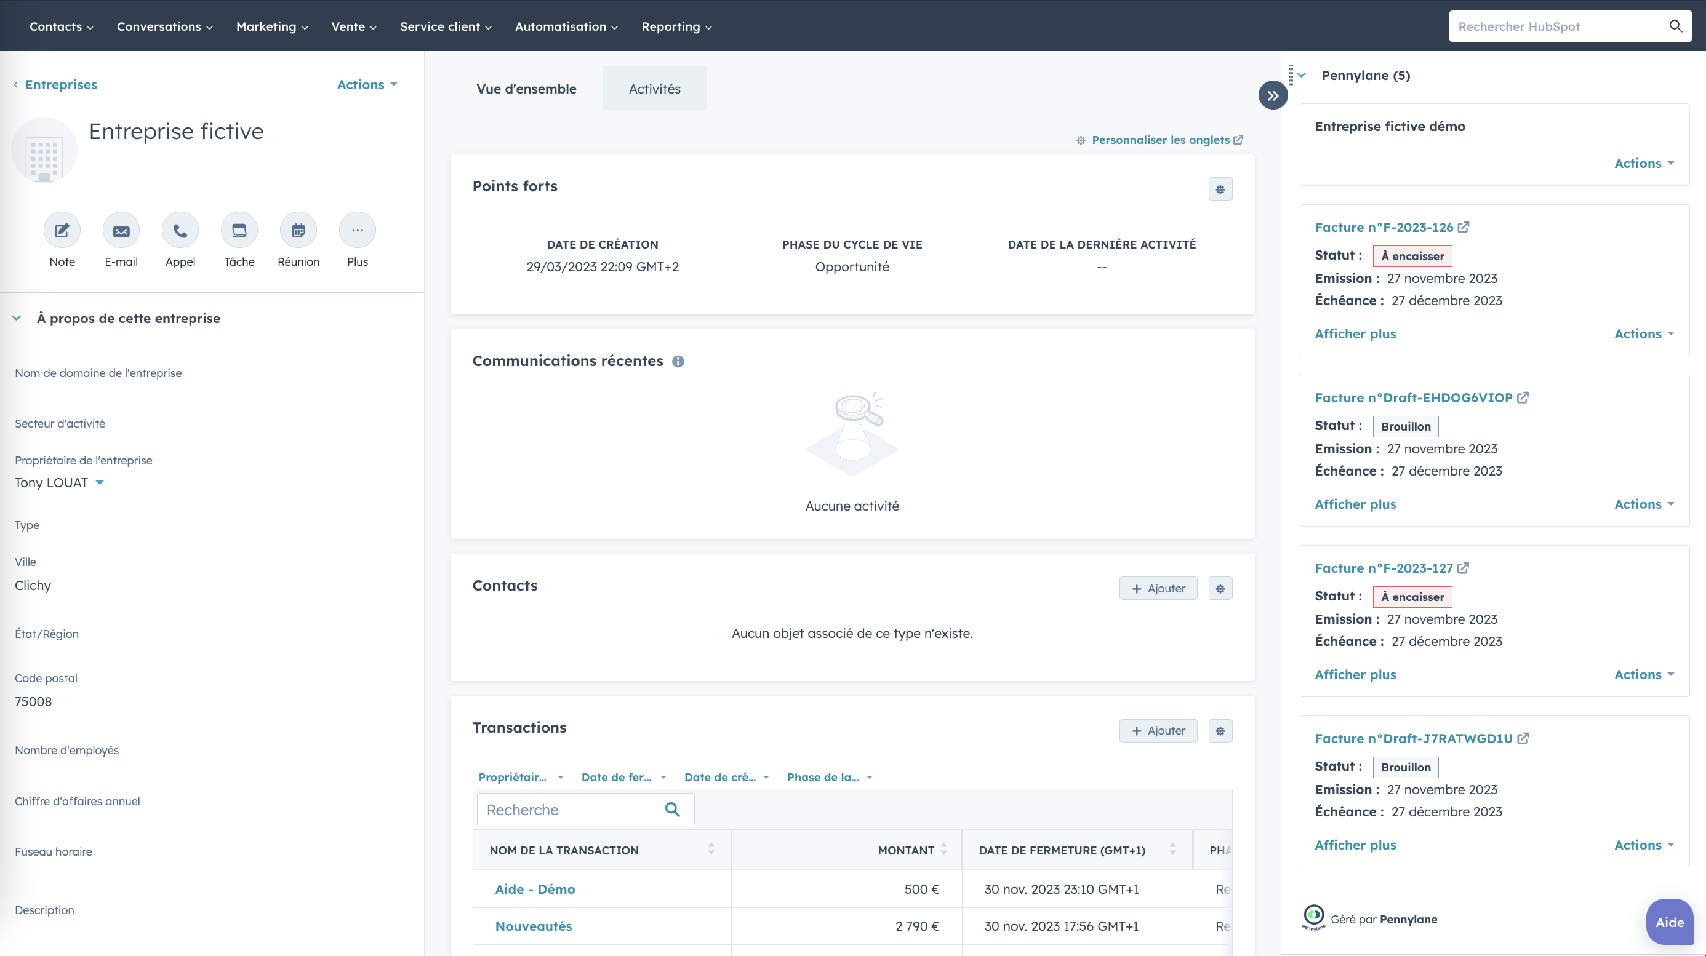This screenshot has height=956, width=1706.
Task: Open the Plus more-options icon
Action: (x=357, y=231)
